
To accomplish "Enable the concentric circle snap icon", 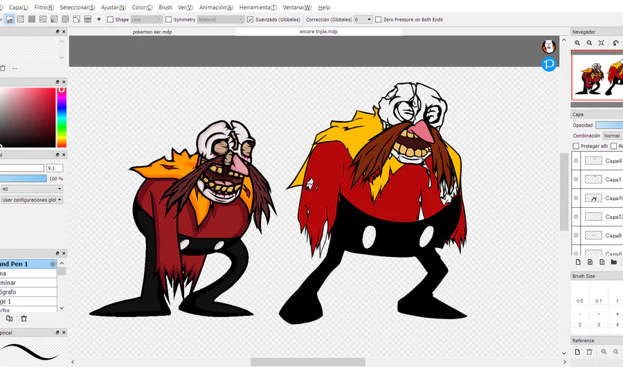I will pos(66,19).
